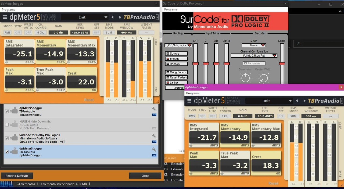Viewport: 344px width, 189px height.
Task: Open Decoder Mode dropdown showing Movie
Action: (254, 45)
